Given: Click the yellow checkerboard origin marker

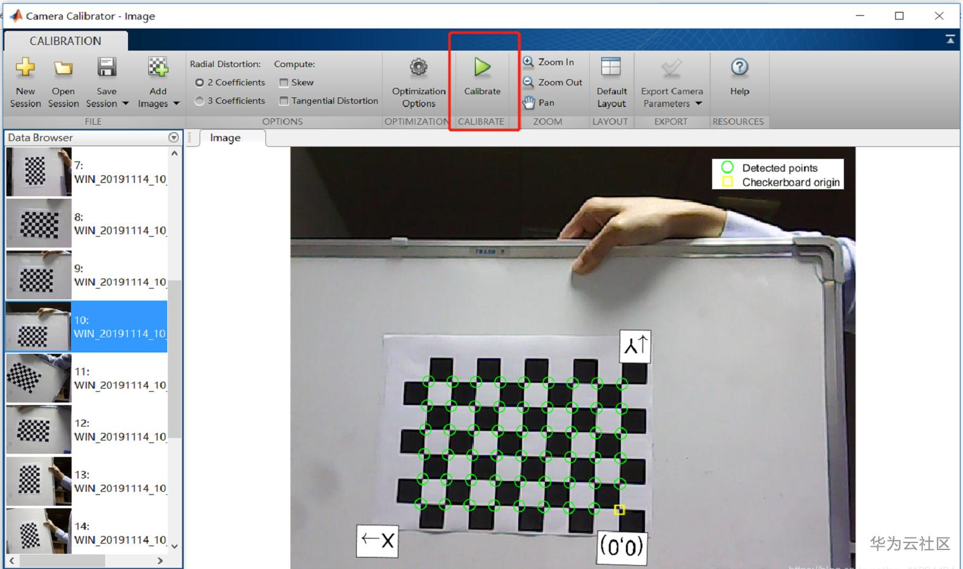Looking at the screenshot, I should pyautogui.click(x=620, y=510).
